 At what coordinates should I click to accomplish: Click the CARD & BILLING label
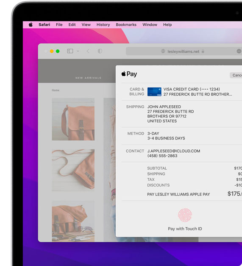137,92
